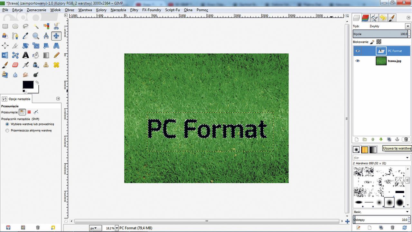
Task: Select the Foreground Select tool
Action: click(x=5, y=36)
